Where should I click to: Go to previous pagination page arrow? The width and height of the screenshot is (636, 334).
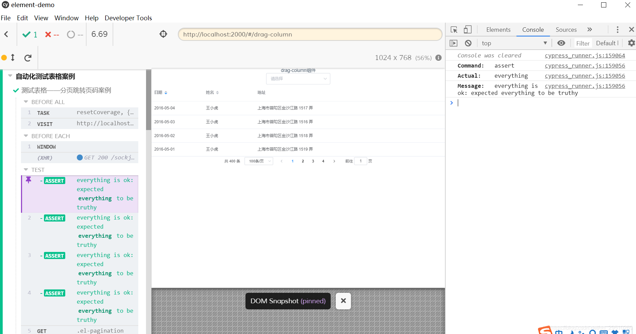click(x=282, y=161)
